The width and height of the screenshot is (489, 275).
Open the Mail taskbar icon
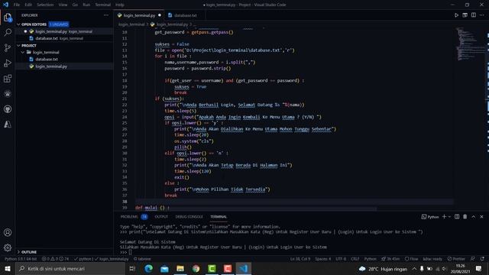click(x=164, y=268)
